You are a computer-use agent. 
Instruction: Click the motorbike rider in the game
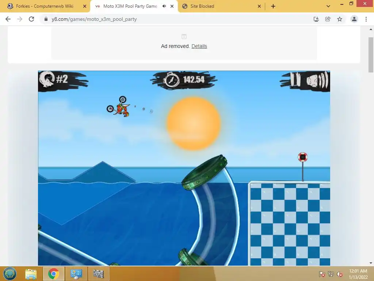coord(119,106)
